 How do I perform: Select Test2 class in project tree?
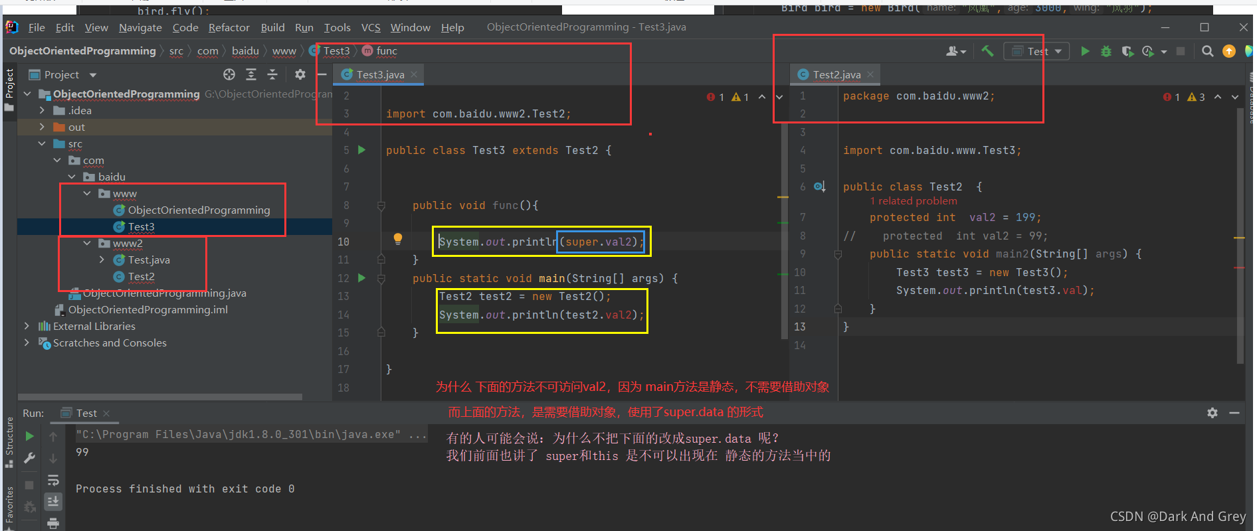click(142, 276)
